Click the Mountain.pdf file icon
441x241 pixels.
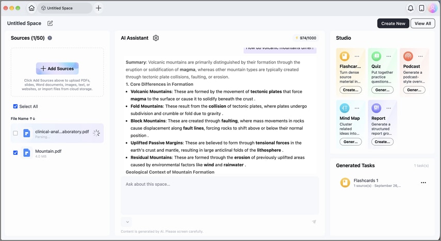[x=26, y=153]
